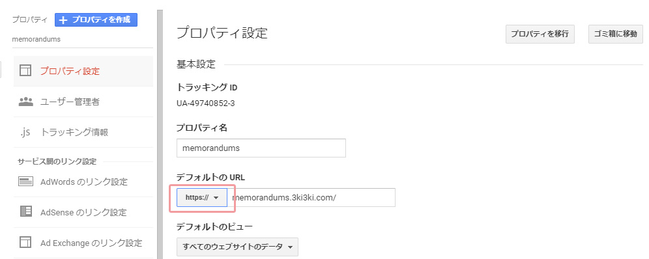The width and height of the screenshot is (649, 259).
Task: Go to AdWords のリンク設定
Action: pos(83,182)
